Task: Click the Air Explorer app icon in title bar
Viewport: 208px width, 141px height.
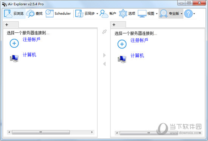Action: pos(5,5)
